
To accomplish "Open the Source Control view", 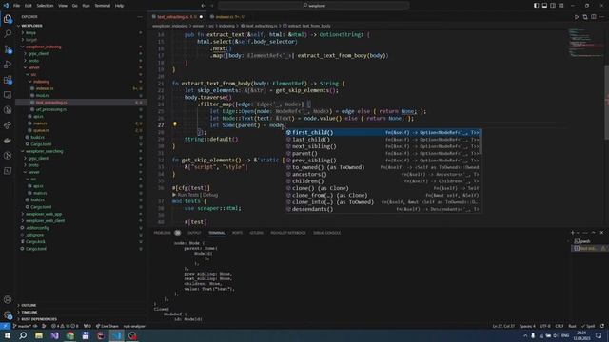I will (x=8, y=49).
